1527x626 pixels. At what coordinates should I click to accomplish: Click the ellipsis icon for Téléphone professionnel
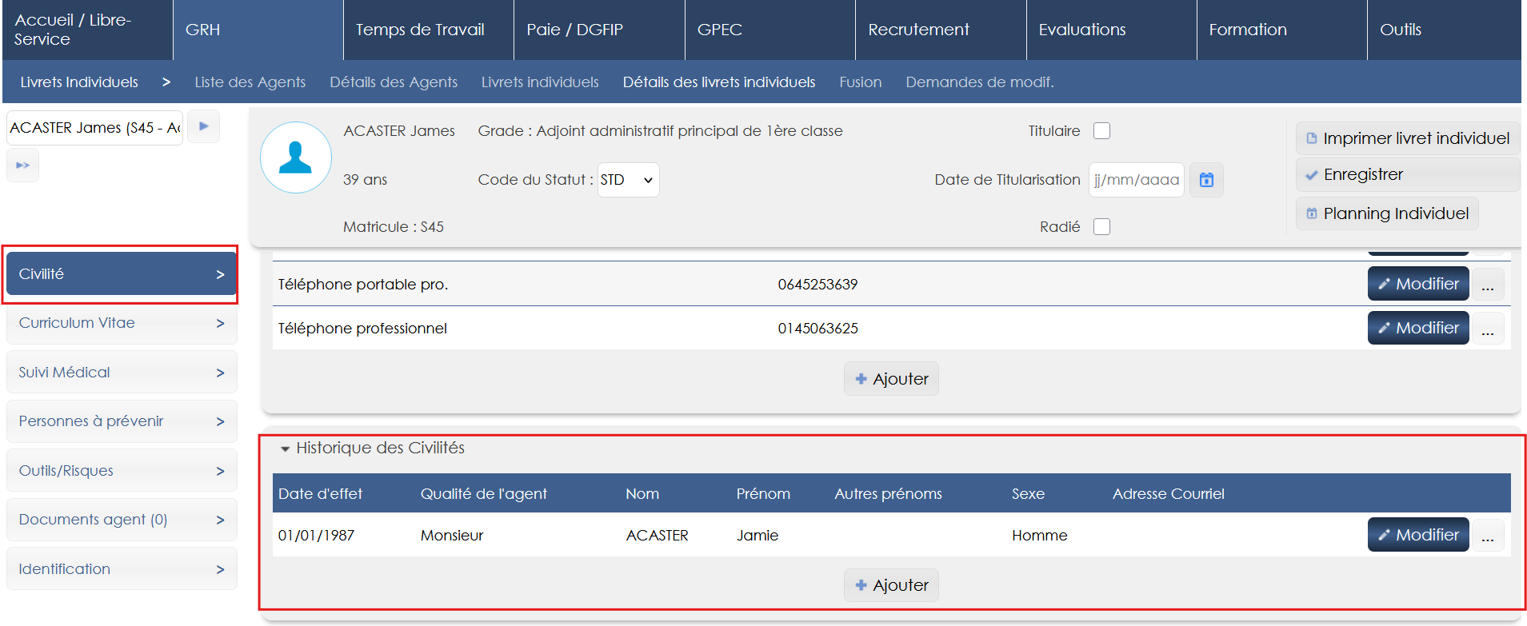coord(1487,329)
